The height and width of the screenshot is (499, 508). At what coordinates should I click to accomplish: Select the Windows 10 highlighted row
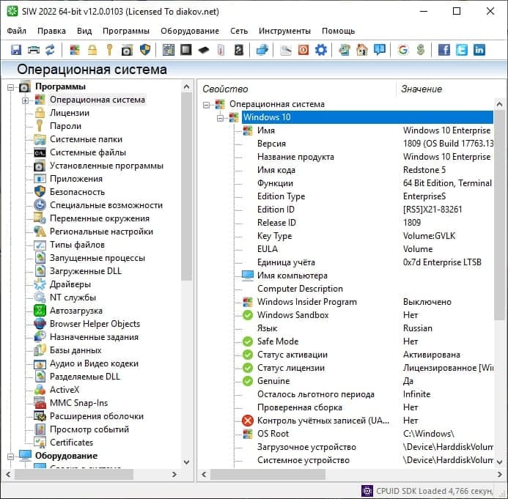(x=367, y=117)
